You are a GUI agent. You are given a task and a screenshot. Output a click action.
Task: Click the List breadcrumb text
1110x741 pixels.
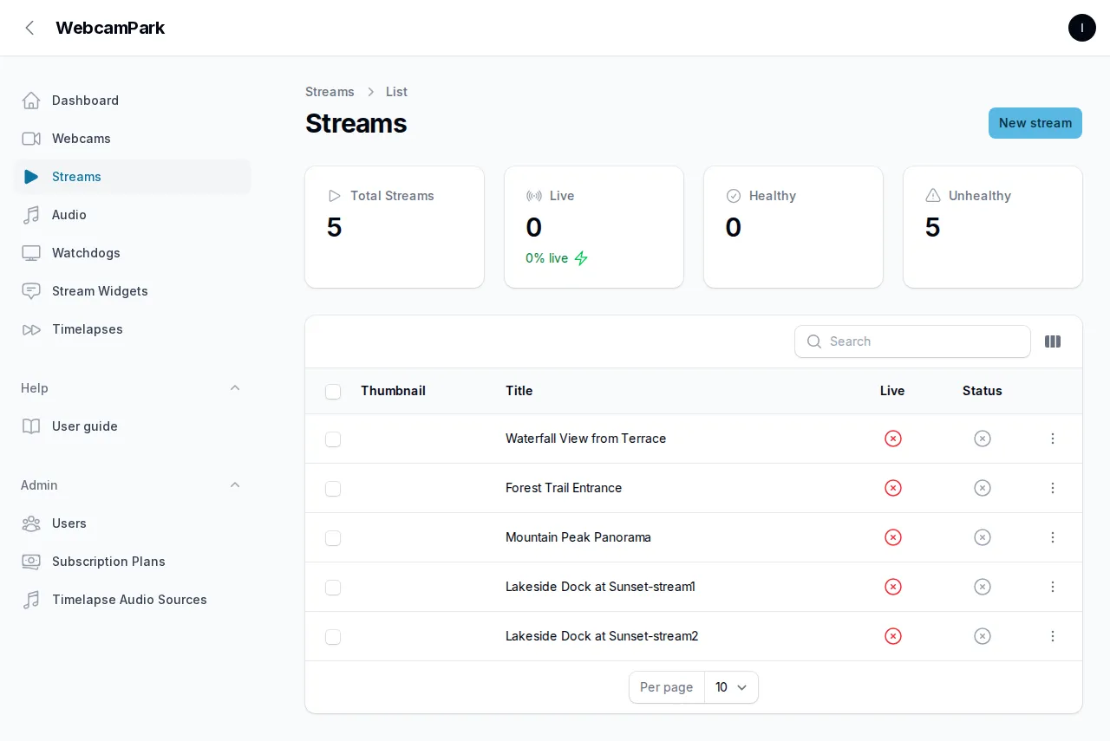pos(396,92)
